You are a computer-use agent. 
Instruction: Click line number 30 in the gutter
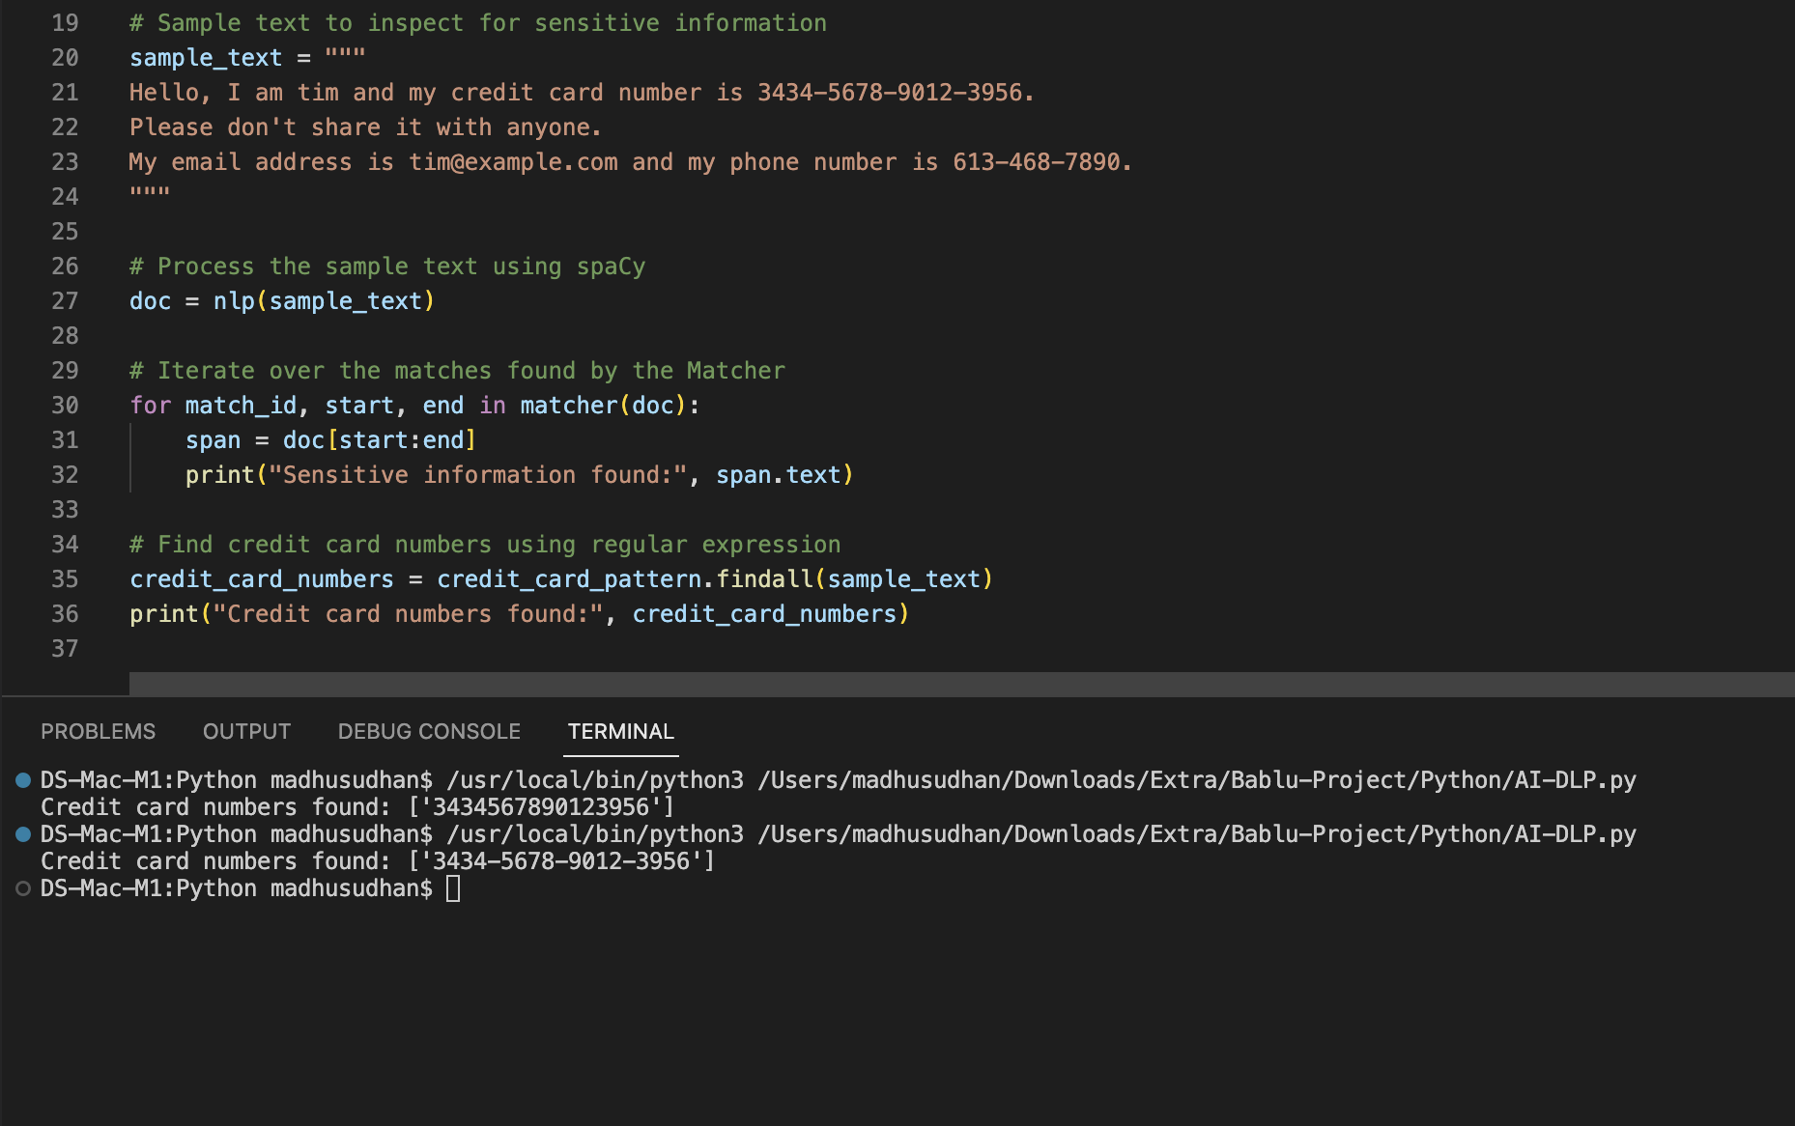coord(65,406)
